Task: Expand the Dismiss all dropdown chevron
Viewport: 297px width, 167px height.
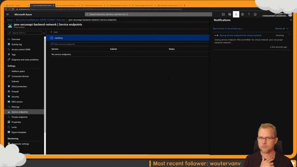Action: pyautogui.click(x=288, y=29)
